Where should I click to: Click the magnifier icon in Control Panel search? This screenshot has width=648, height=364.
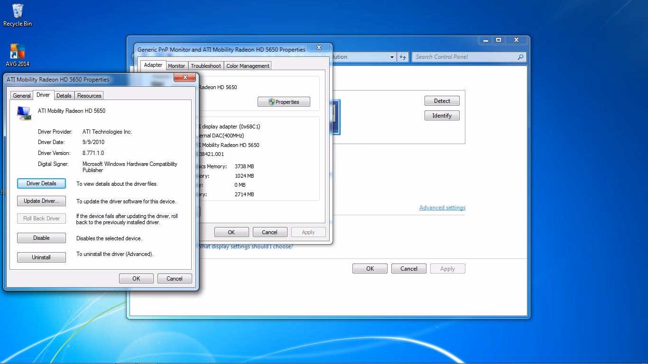(x=521, y=56)
